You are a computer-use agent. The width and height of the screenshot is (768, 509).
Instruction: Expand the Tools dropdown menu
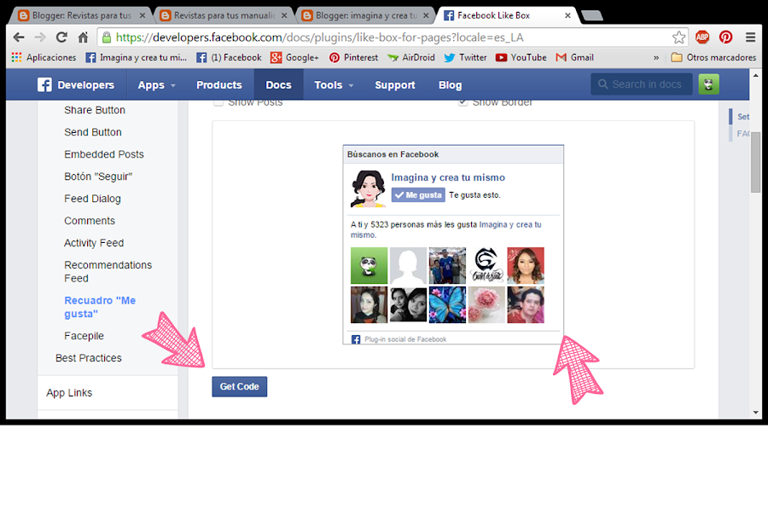tap(334, 84)
